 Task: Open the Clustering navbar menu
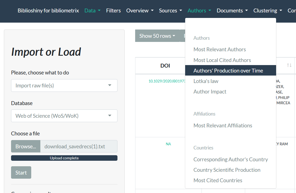[x=267, y=10]
